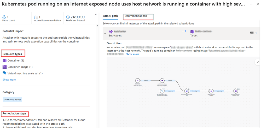Click the Active Recommendations checklist icon
The width and height of the screenshot is (261, 128).
point(36,17)
